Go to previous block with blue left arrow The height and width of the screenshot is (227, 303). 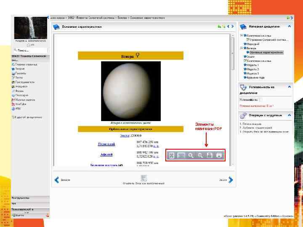[57, 180]
